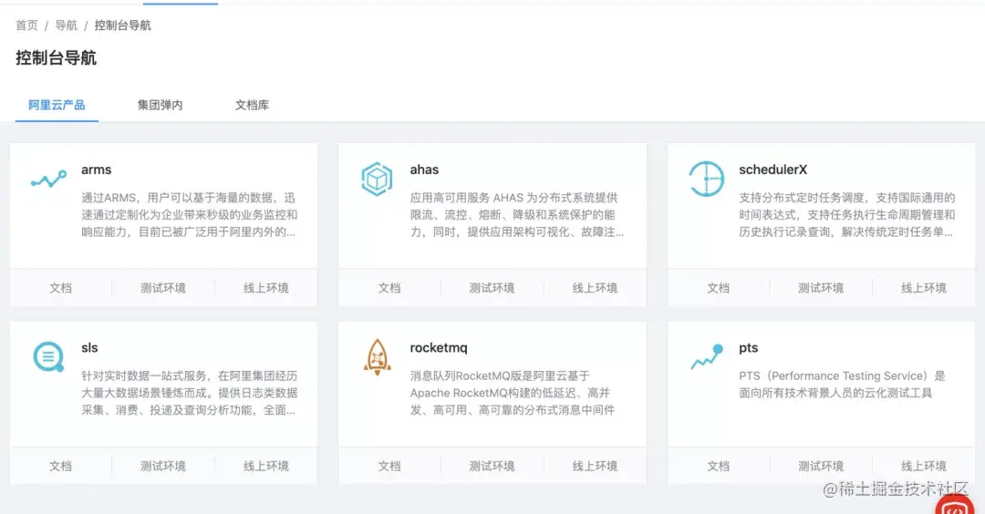Switch to the 阿里云产品 tab
The height and width of the screenshot is (514, 985).
click(x=57, y=105)
